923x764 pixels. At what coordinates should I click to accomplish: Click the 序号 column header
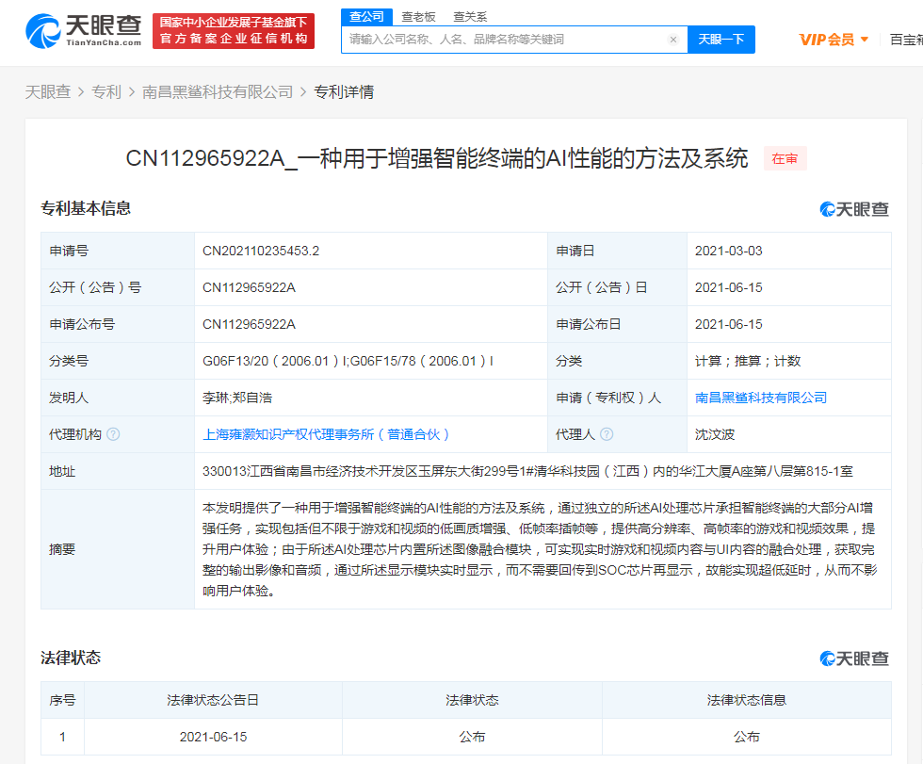(62, 701)
